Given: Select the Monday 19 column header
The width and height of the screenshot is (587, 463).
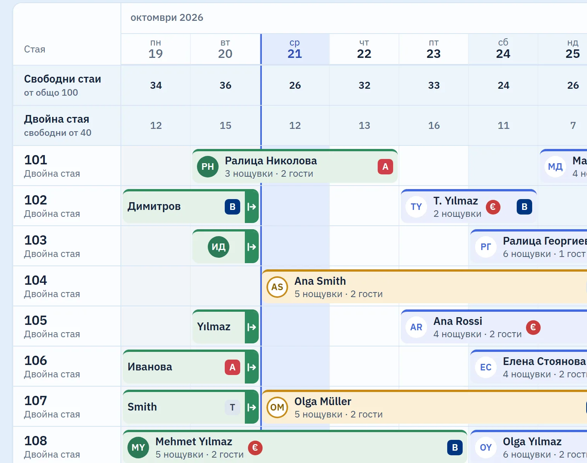Looking at the screenshot, I should pyautogui.click(x=156, y=49).
